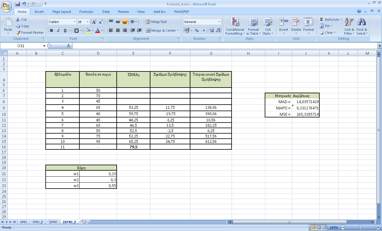Click the Office Button logo
Image resolution: width=382 pixels, height=231 pixels.
pos(6,6)
